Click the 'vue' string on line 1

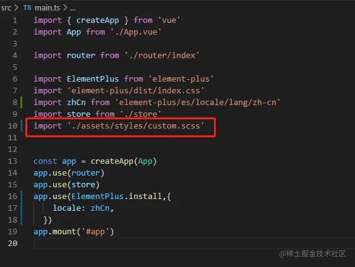click(x=169, y=20)
